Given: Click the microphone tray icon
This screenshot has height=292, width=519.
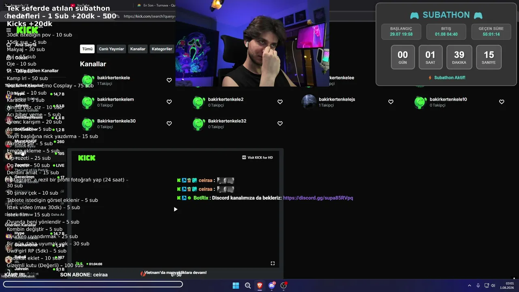Looking at the screenshot, I should coord(478,286).
